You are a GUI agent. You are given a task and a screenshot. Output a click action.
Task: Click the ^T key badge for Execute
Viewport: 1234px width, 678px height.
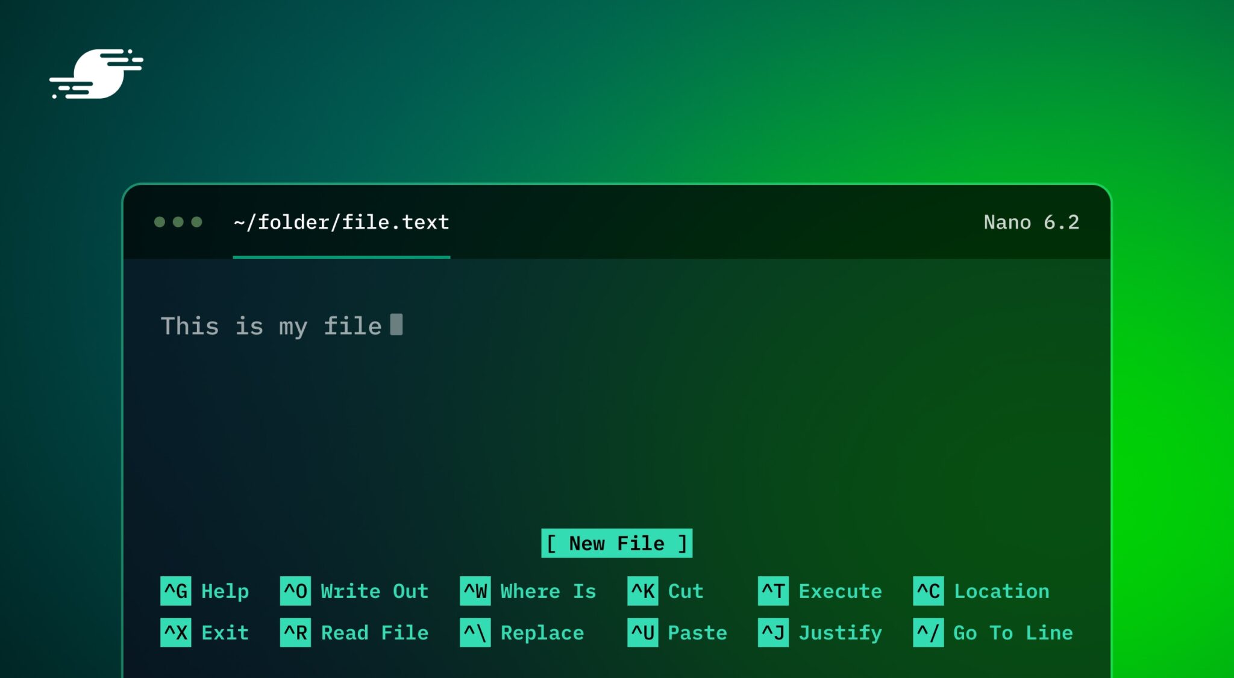tap(773, 591)
